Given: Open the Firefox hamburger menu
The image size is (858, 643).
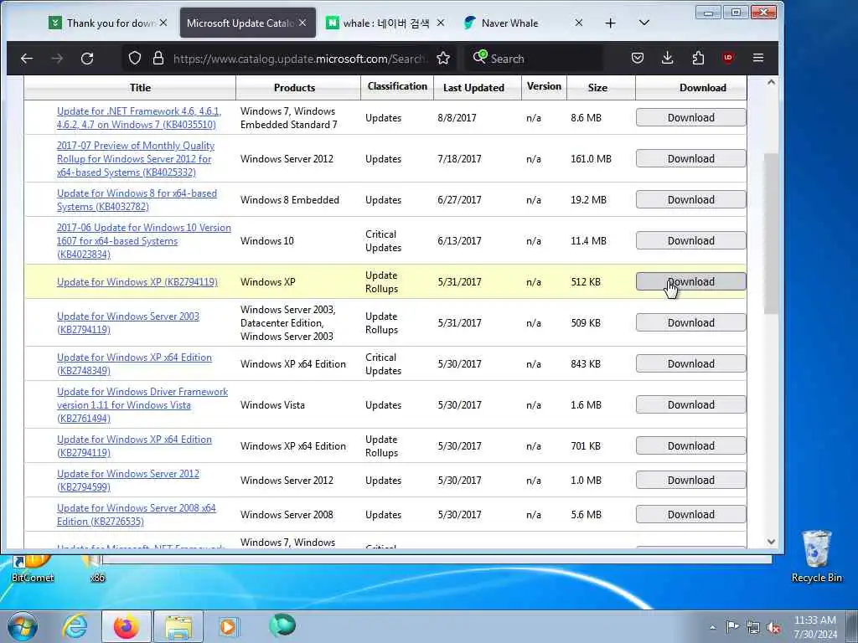Looking at the screenshot, I should tap(757, 58).
